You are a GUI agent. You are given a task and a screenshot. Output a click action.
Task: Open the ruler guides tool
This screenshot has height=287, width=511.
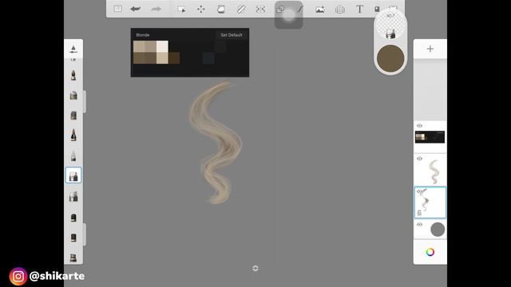click(241, 9)
